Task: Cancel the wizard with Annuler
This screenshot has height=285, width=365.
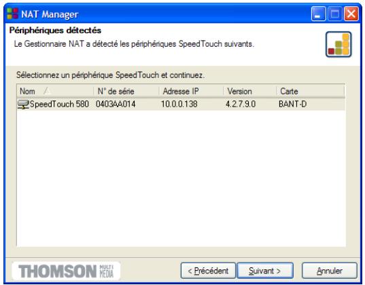Action: [330, 271]
